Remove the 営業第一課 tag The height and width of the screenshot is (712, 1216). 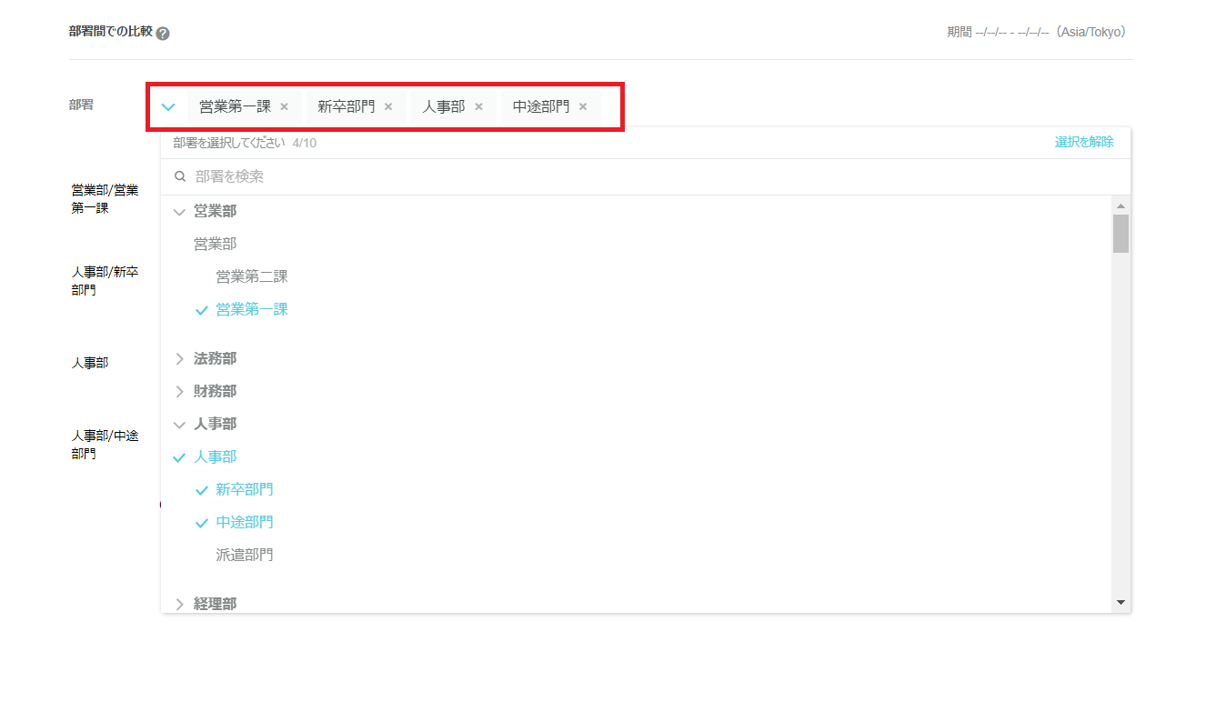[284, 106]
